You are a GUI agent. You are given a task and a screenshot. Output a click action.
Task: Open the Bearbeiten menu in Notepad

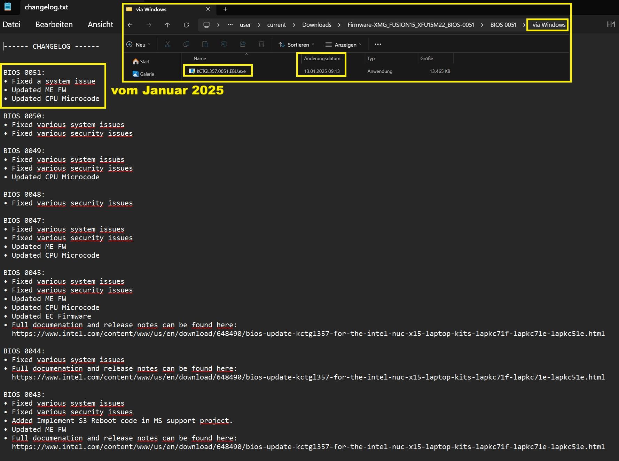(x=54, y=24)
